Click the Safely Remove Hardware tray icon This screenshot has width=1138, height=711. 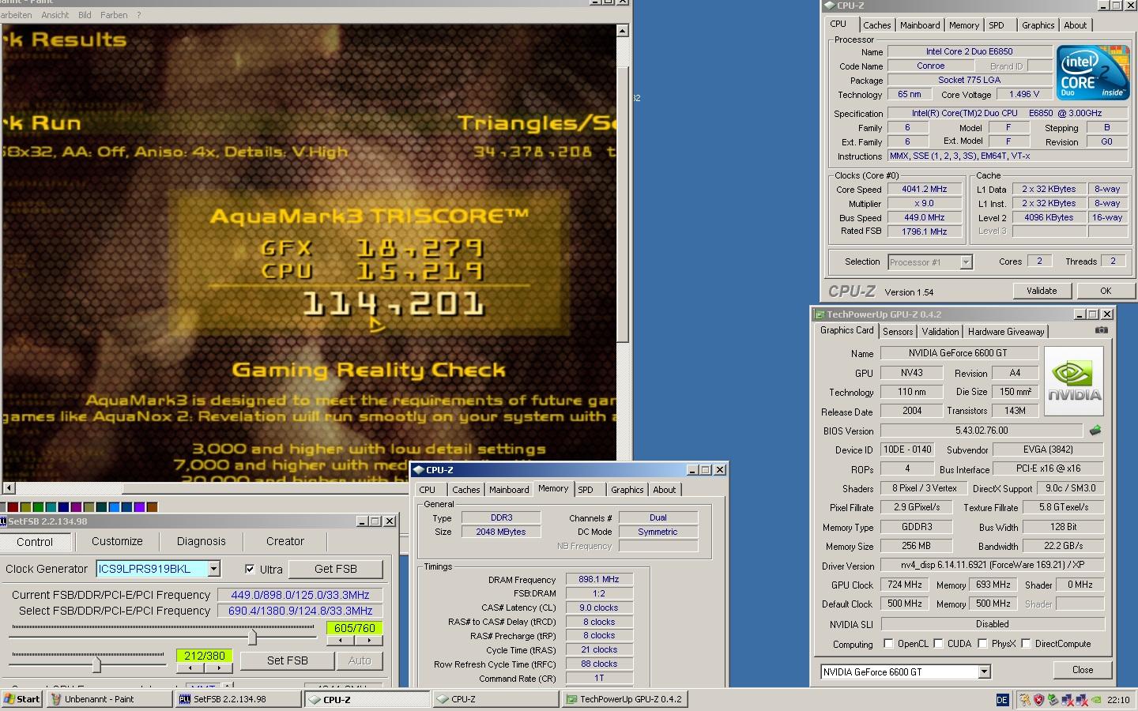coord(1053,700)
